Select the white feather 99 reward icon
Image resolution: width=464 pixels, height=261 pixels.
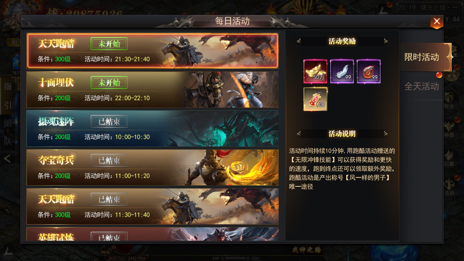(x=342, y=71)
